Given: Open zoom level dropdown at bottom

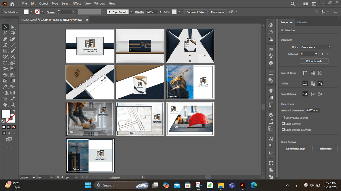Looking at the screenshot, I should tap(34, 177).
